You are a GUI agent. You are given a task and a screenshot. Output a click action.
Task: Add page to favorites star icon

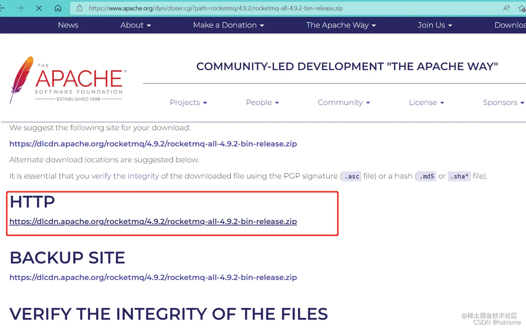click(522, 8)
